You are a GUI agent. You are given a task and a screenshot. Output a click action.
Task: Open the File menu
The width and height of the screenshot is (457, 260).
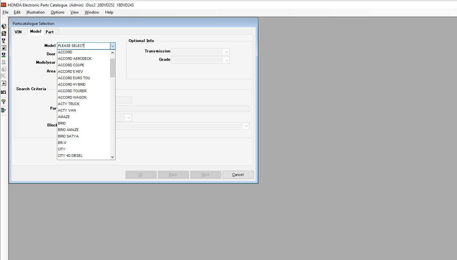[x=6, y=12]
